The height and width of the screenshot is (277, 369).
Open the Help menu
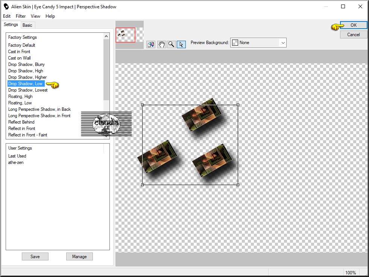point(50,16)
